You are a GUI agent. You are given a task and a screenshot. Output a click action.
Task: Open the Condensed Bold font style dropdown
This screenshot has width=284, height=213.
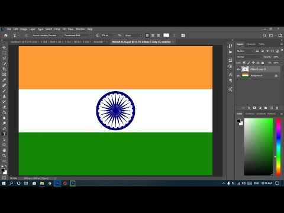point(78,35)
